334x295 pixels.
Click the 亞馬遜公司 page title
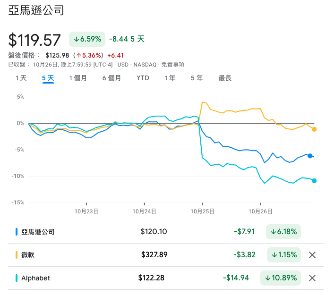(36, 10)
